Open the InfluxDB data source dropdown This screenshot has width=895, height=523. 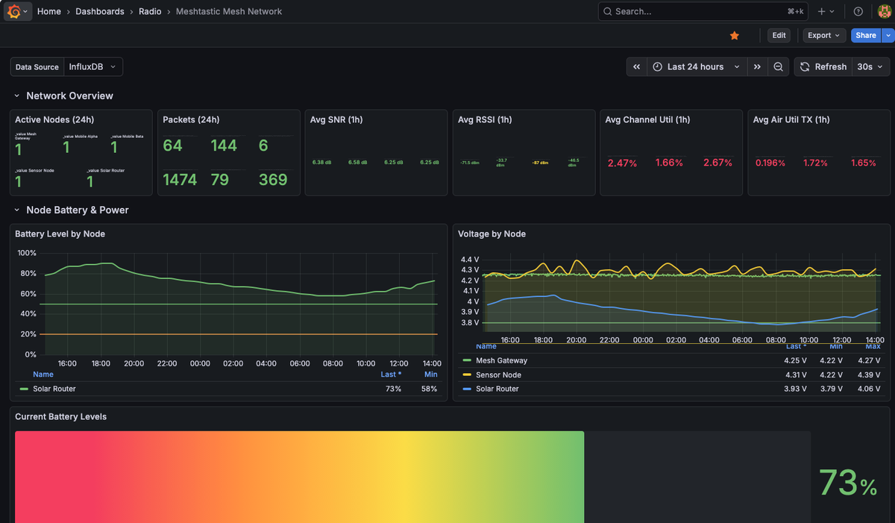[93, 66]
